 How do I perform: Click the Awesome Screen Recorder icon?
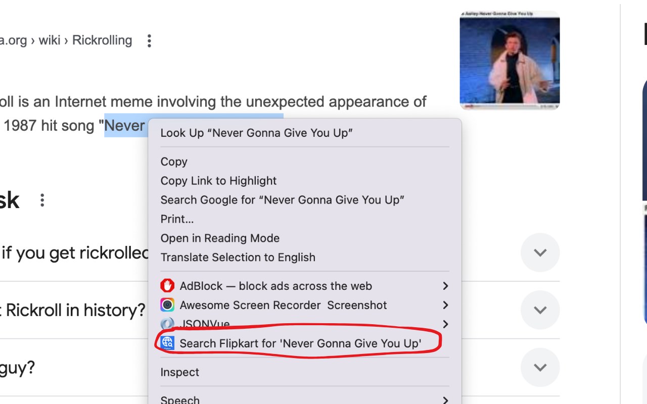click(167, 305)
